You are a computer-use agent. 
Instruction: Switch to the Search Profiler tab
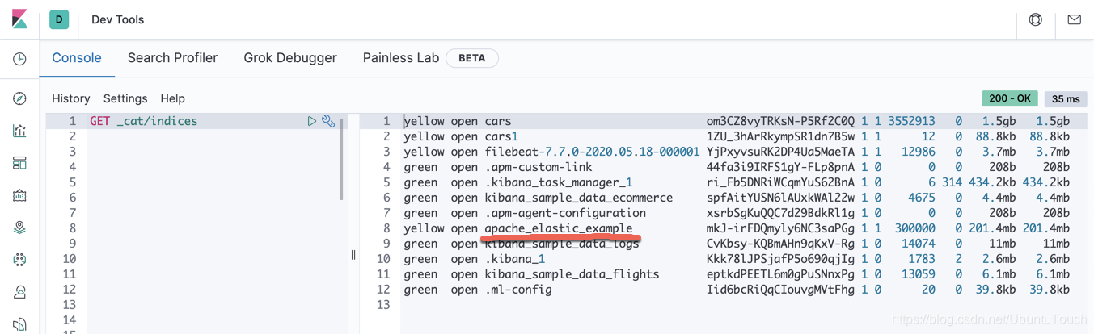(x=172, y=58)
